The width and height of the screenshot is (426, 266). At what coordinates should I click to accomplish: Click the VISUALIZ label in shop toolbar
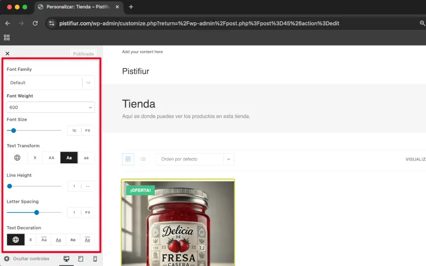(x=416, y=159)
